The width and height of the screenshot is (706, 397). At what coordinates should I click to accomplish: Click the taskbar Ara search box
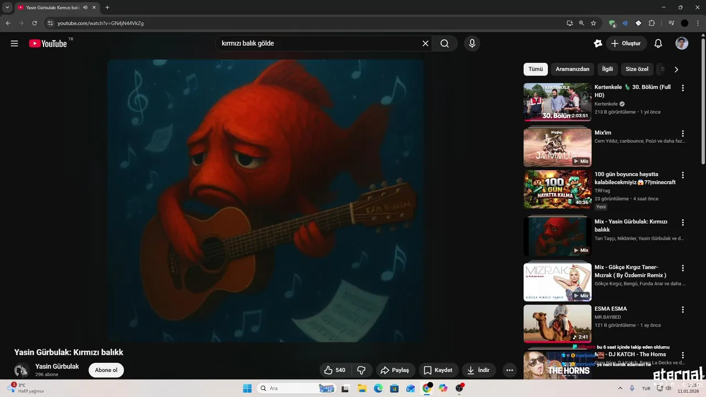point(297,388)
